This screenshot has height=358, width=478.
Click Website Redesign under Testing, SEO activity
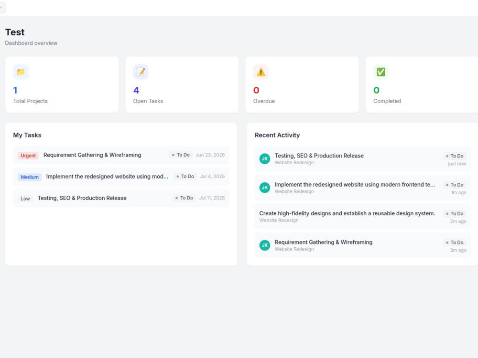(x=294, y=163)
